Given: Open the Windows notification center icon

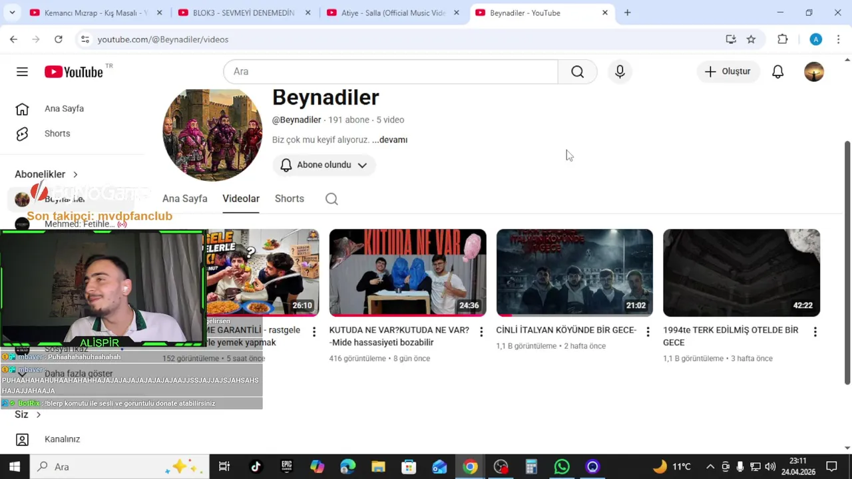Looking at the screenshot, I should [x=831, y=466].
